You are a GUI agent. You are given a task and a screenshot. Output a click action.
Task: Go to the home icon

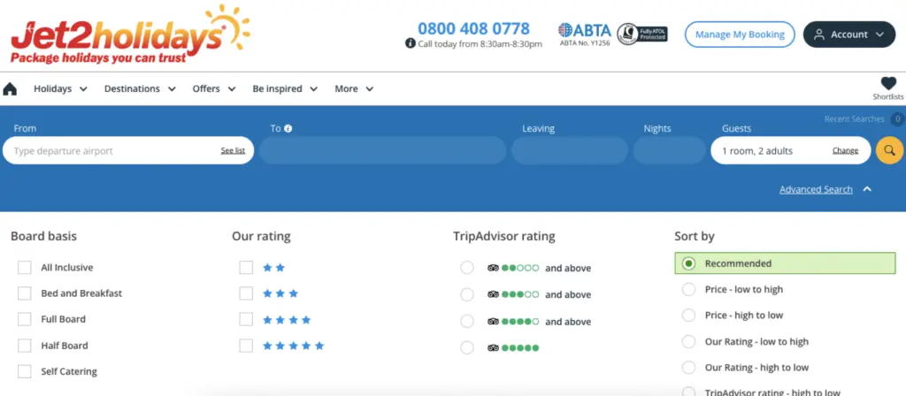click(x=10, y=89)
